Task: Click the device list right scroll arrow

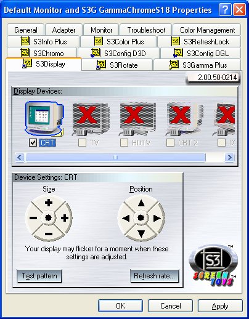Action: point(229,158)
